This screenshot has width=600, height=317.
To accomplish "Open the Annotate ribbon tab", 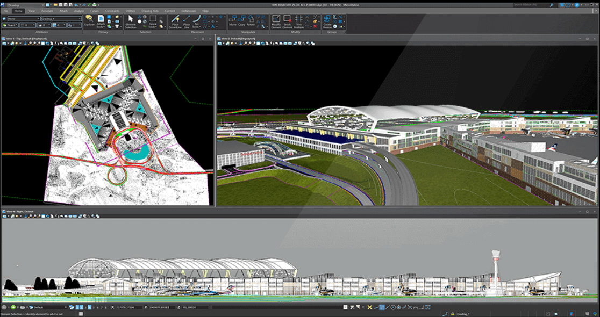I will tap(47, 11).
